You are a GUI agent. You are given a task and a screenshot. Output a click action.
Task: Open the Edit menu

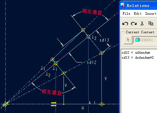[138, 13]
